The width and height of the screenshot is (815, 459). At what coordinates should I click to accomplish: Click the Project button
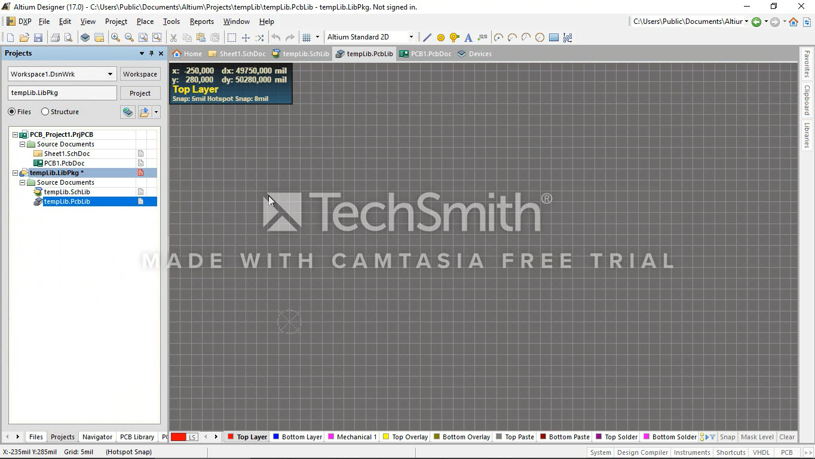(140, 93)
